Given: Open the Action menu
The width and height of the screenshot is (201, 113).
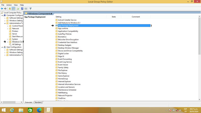Looking at the screenshot, I should click(x=9, y=5).
